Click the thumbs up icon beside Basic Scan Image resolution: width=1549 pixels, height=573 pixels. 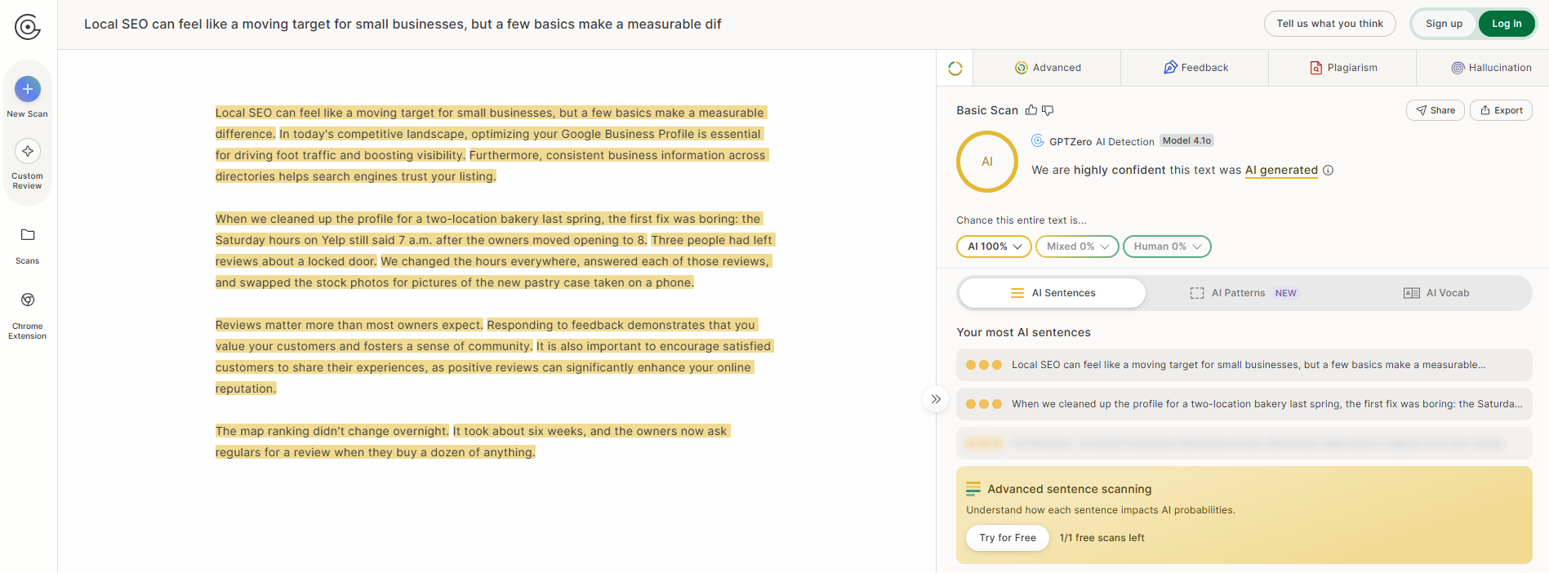point(1031,110)
